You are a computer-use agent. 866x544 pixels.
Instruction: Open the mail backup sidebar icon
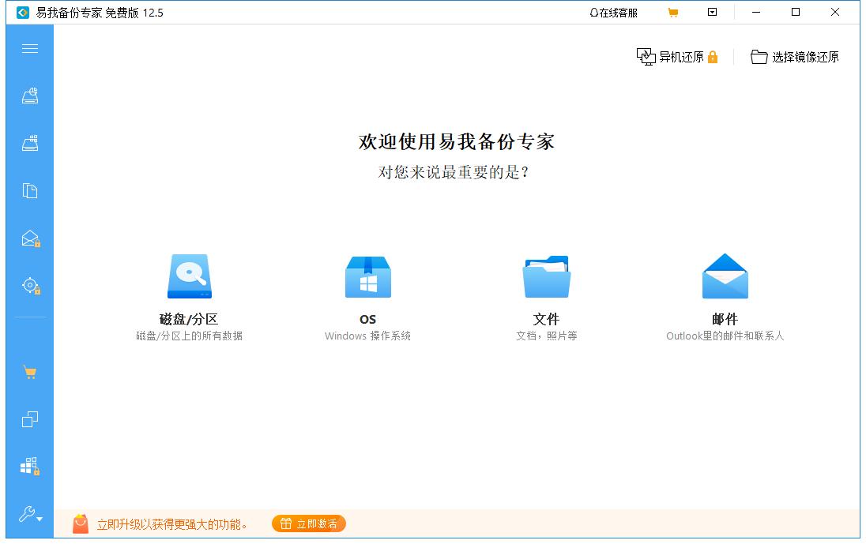(x=30, y=238)
